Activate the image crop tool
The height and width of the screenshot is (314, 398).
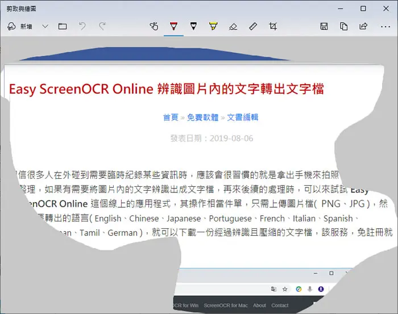pyautogui.click(x=273, y=26)
